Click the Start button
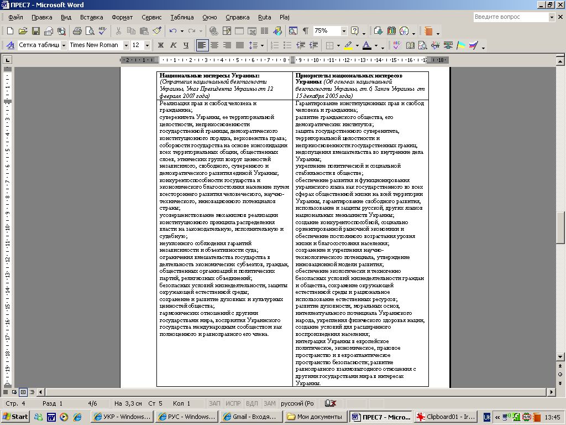This screenshot has width=566, height=425. click(15, 417)
